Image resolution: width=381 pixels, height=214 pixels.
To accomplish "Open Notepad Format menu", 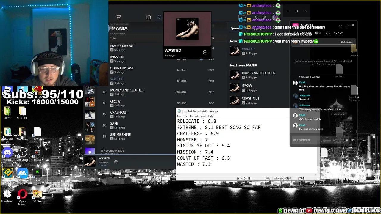I will [x=194, y=116].
